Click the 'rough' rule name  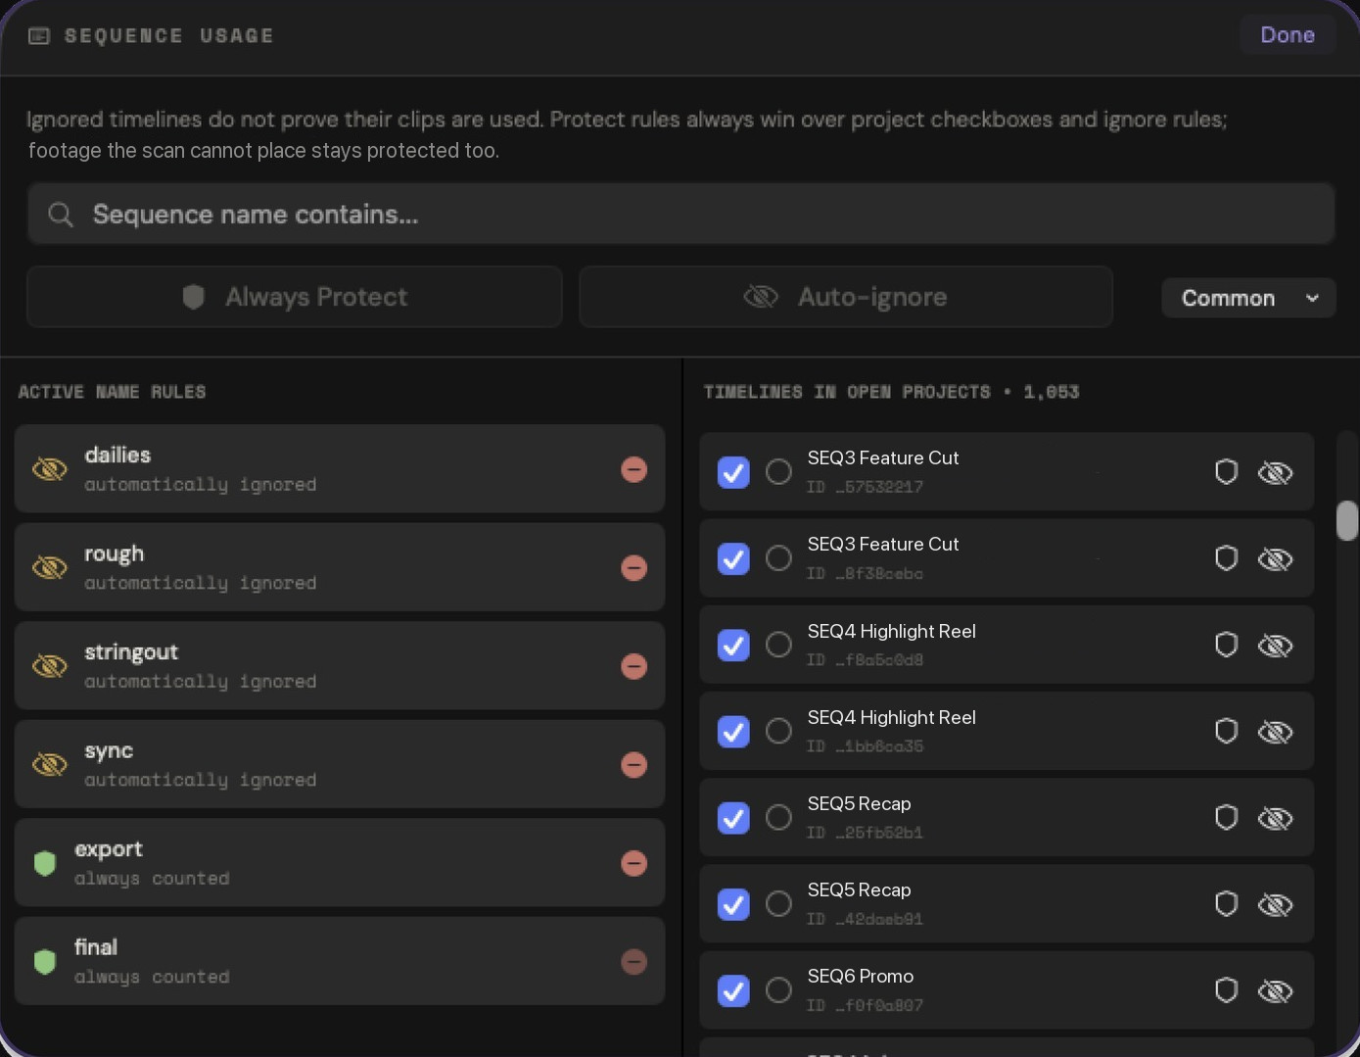click(114, 554)
